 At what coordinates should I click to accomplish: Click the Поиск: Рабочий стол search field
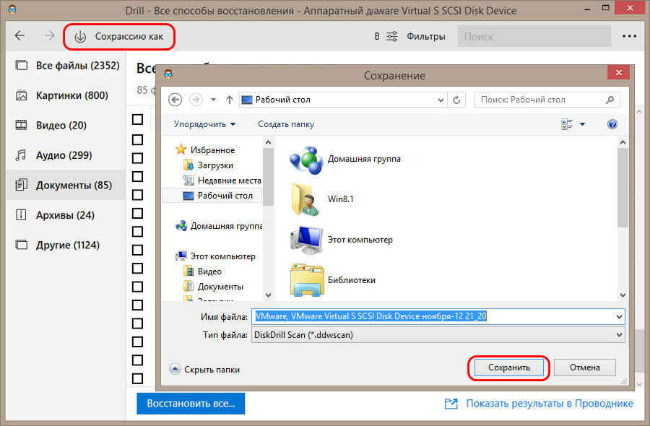click(547, 100)
